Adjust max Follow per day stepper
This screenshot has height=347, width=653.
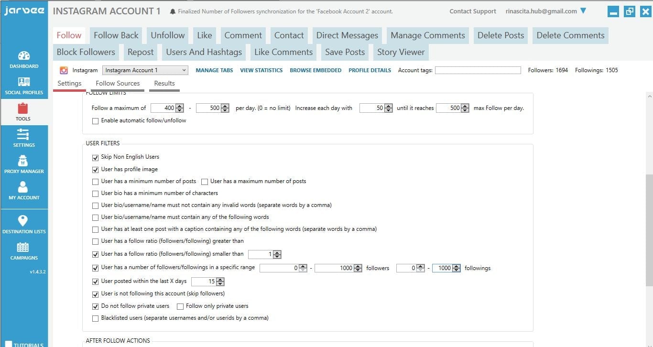pyautogui.click(x=465, y=108)
